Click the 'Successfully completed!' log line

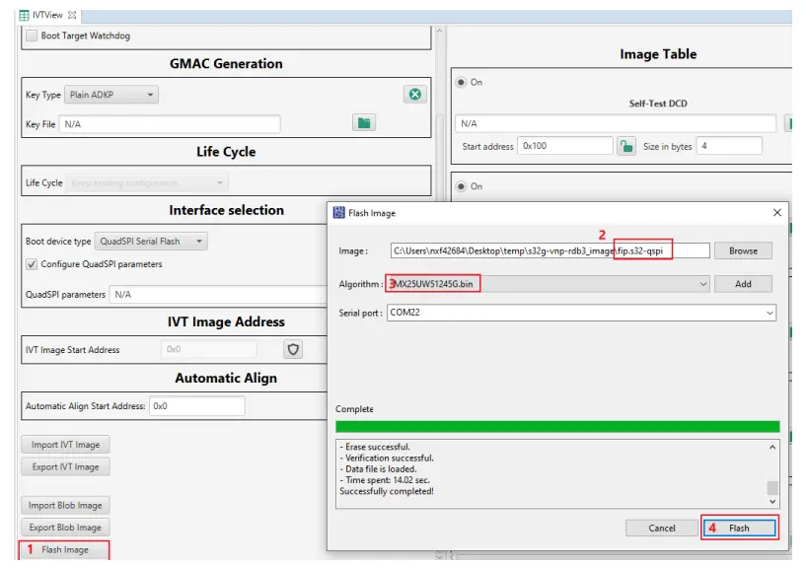coord(387,491)
